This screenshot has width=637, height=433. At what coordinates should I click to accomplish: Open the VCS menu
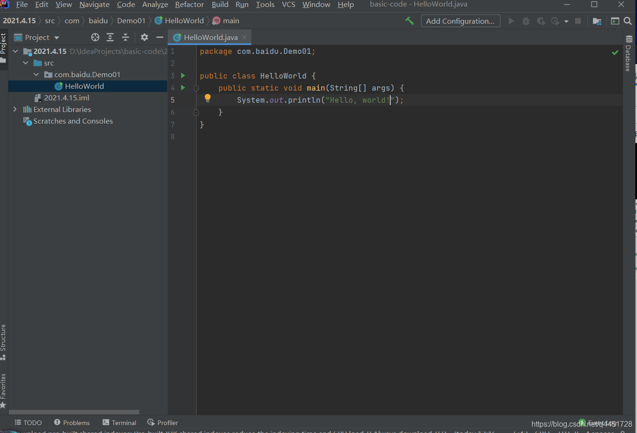pyautogui.click(x=289, y=5)
